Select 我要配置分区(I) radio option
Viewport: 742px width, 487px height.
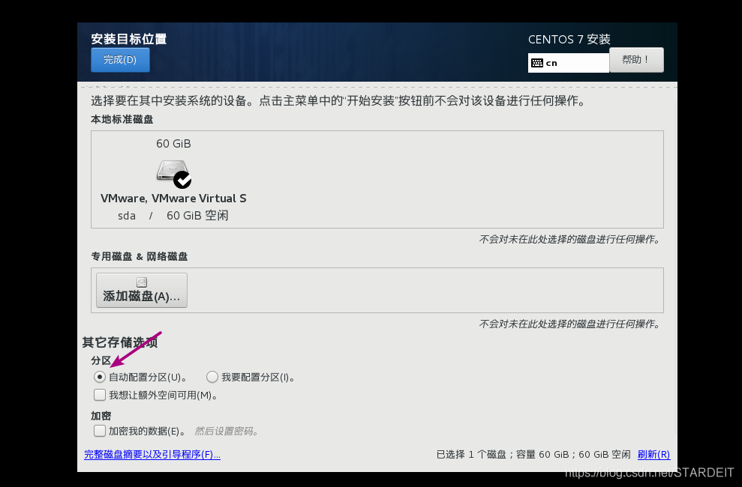tap(212, 376)
